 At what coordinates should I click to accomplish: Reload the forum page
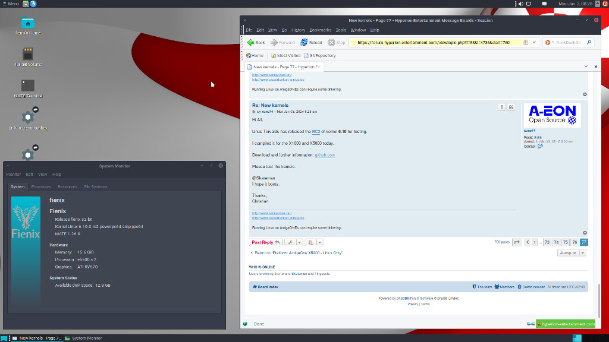pos(311,42)
